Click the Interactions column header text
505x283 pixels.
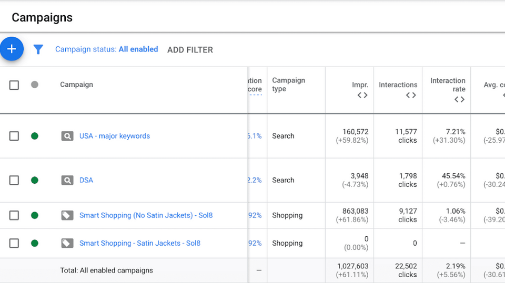tap(398, 85)
